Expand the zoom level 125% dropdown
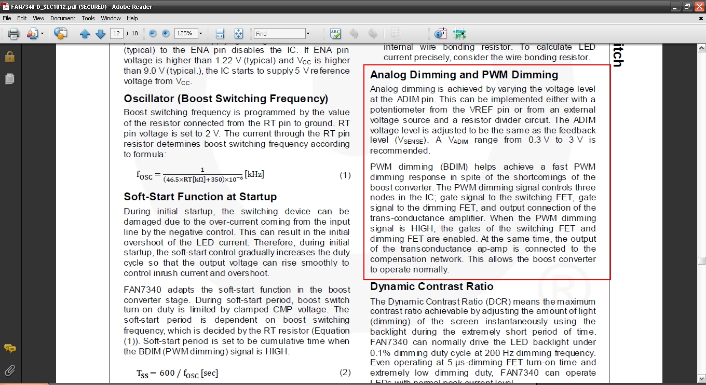 point(200,34)
